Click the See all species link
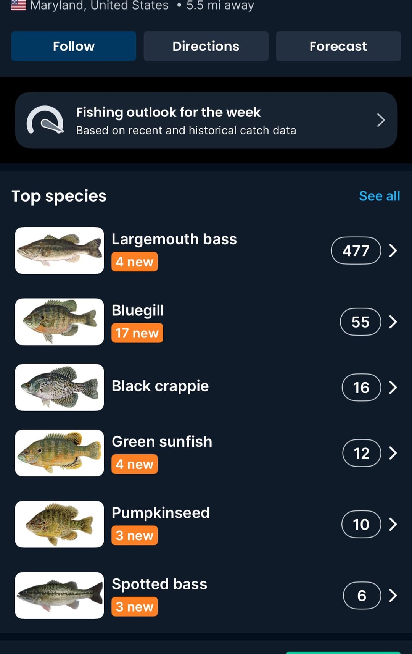Viewport: 412px width, 654px height. coord(379,196)
